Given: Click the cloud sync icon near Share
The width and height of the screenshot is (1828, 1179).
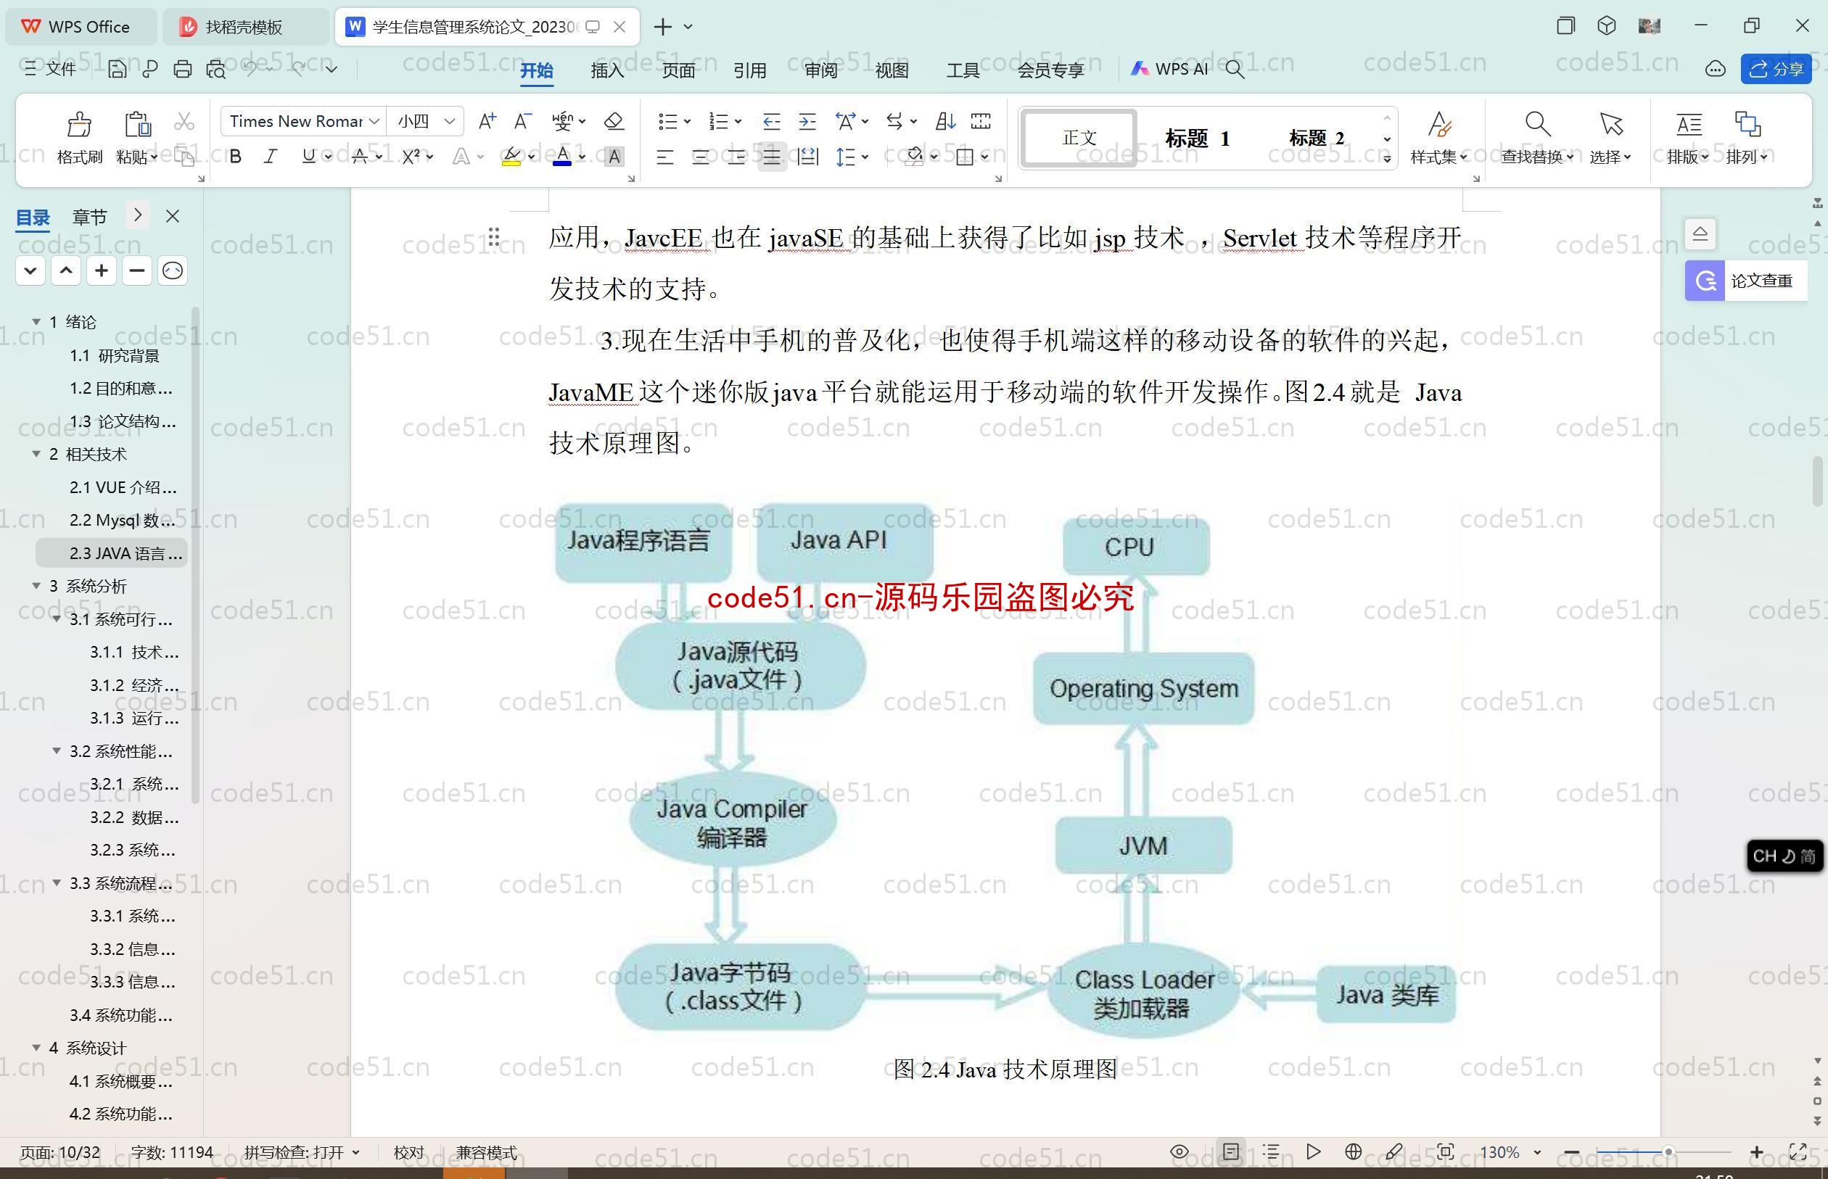Looking at the screenshot, I should coord(1716,70).
